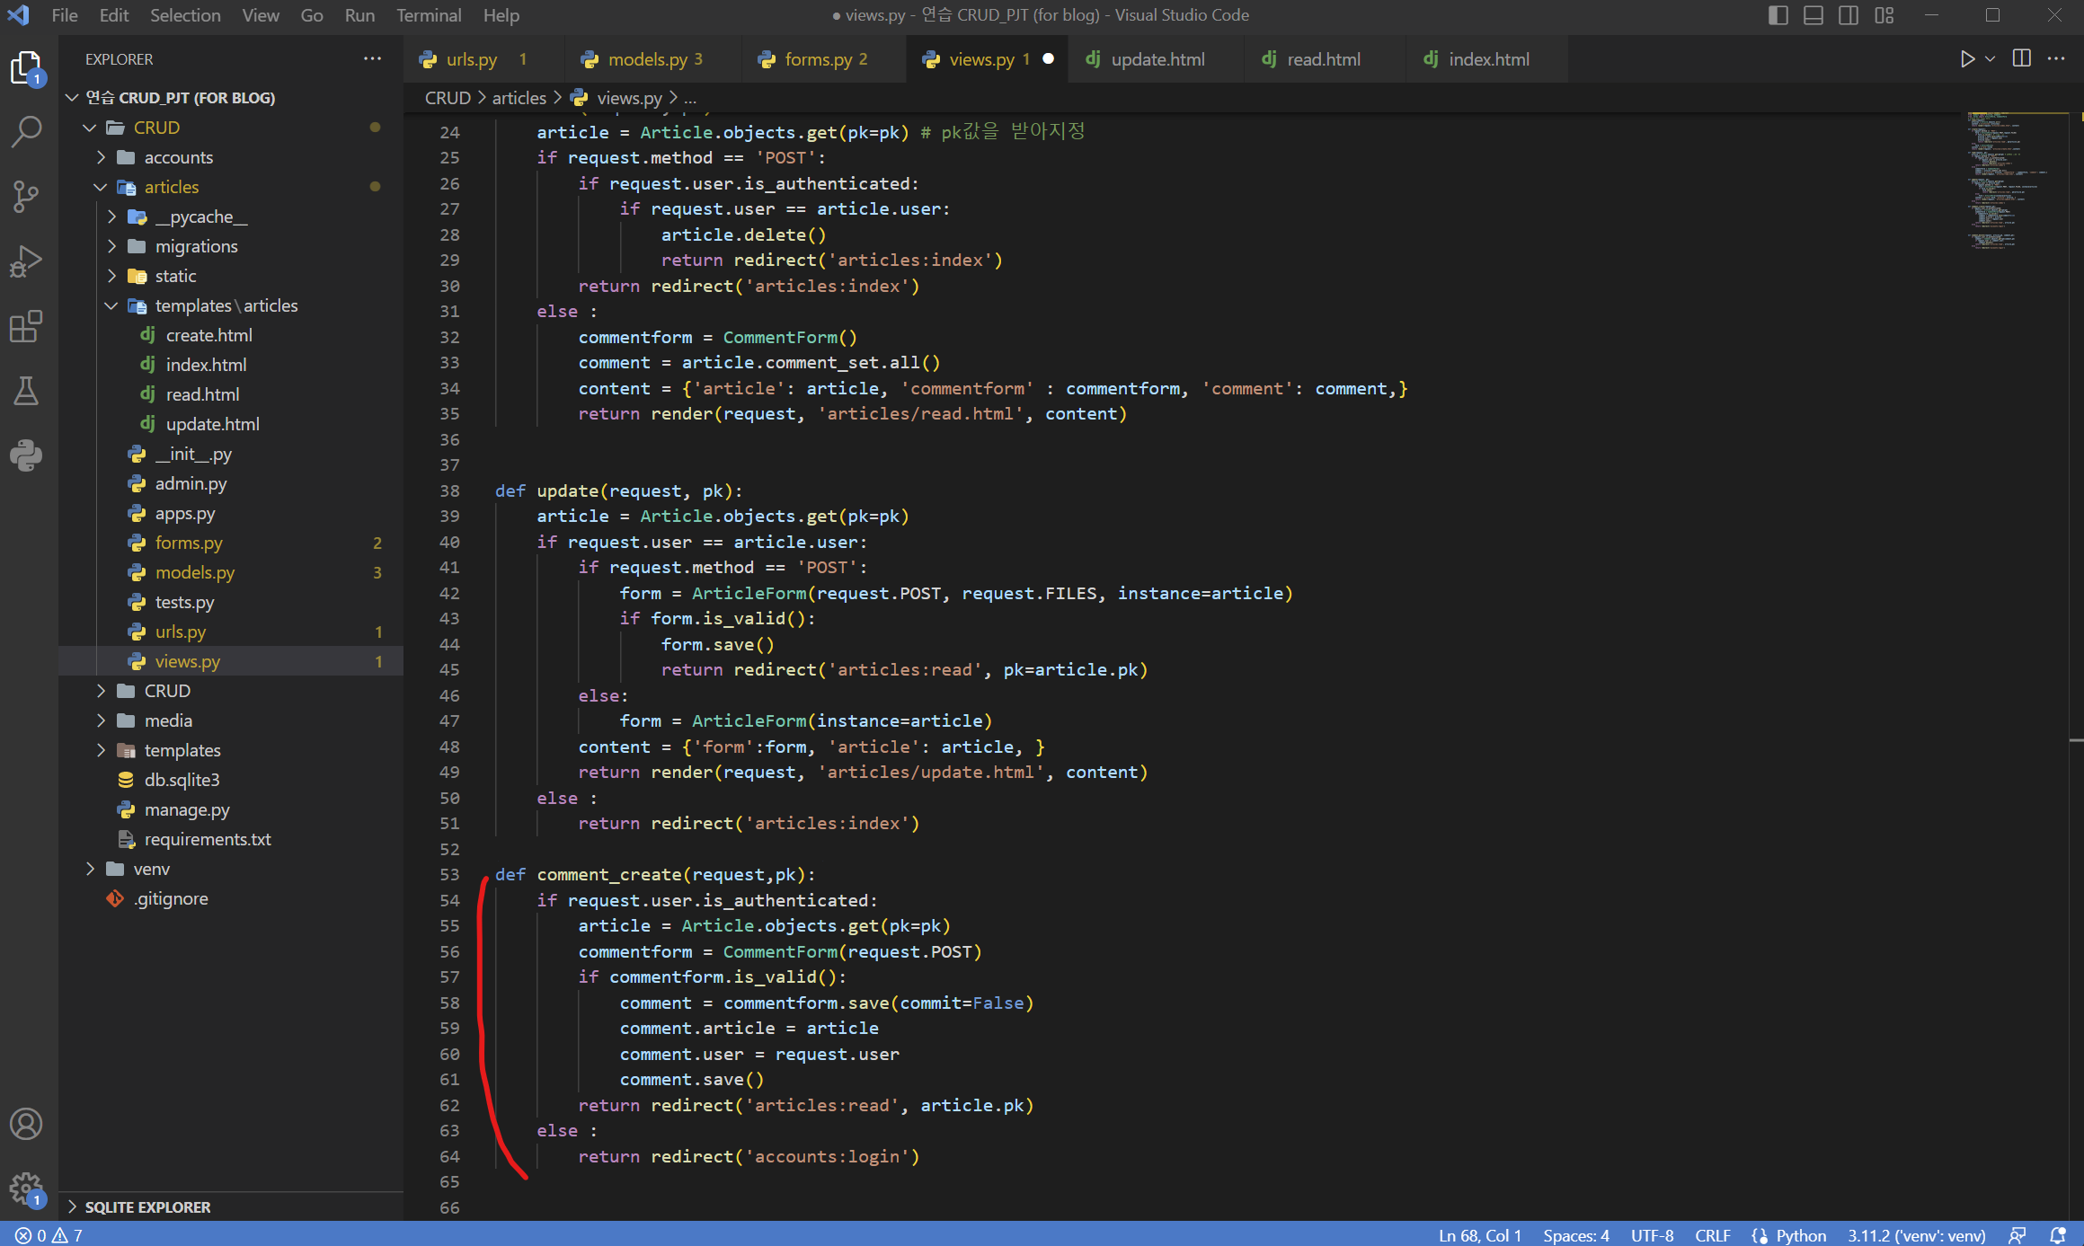Image resolution: width=2084 pixels, height=1246 pixels.
Task: Switch to the models.py tab
Action: tap(646, 59)
